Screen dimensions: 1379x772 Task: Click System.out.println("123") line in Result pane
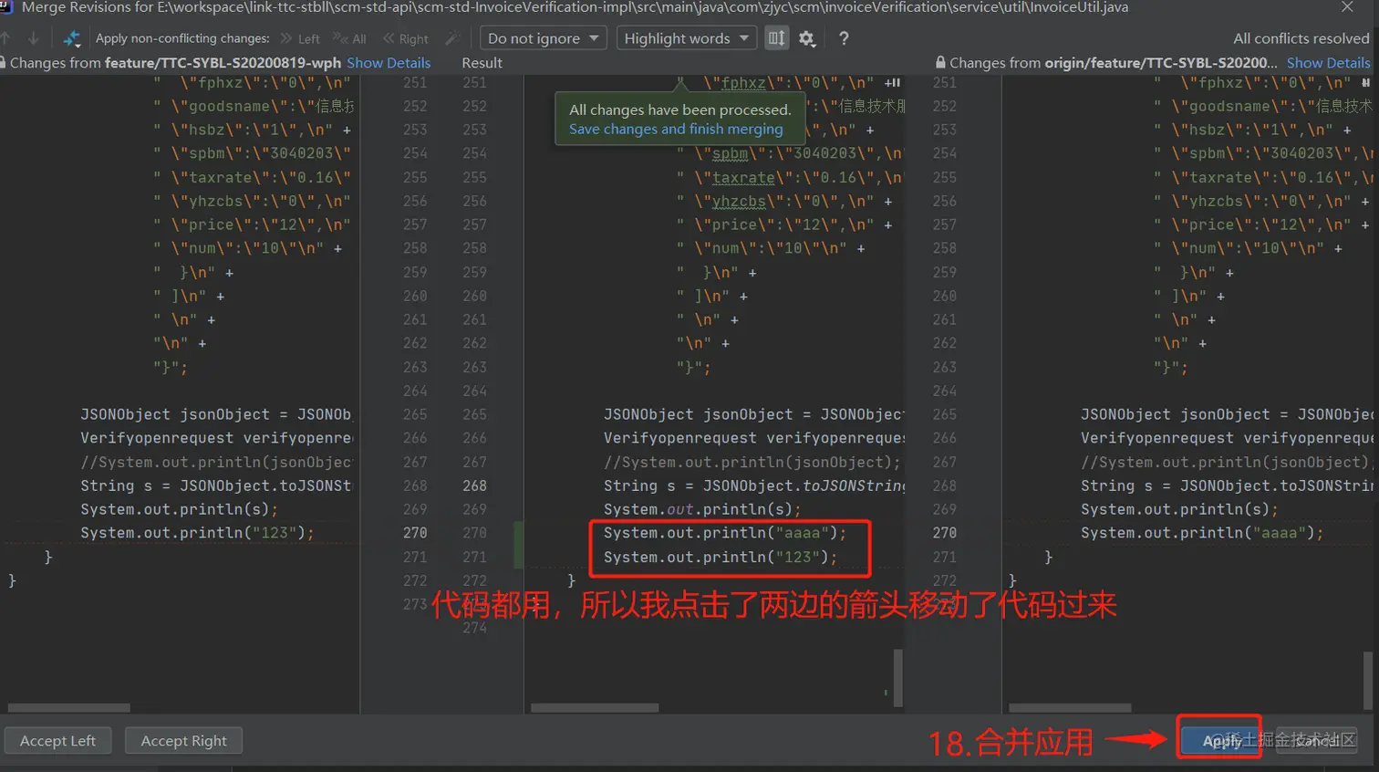pos(721,557)
